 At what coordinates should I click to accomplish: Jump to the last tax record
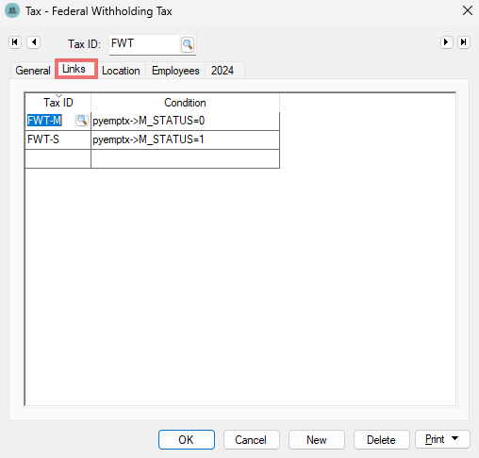pyautogui.click(x=464, y=42)
